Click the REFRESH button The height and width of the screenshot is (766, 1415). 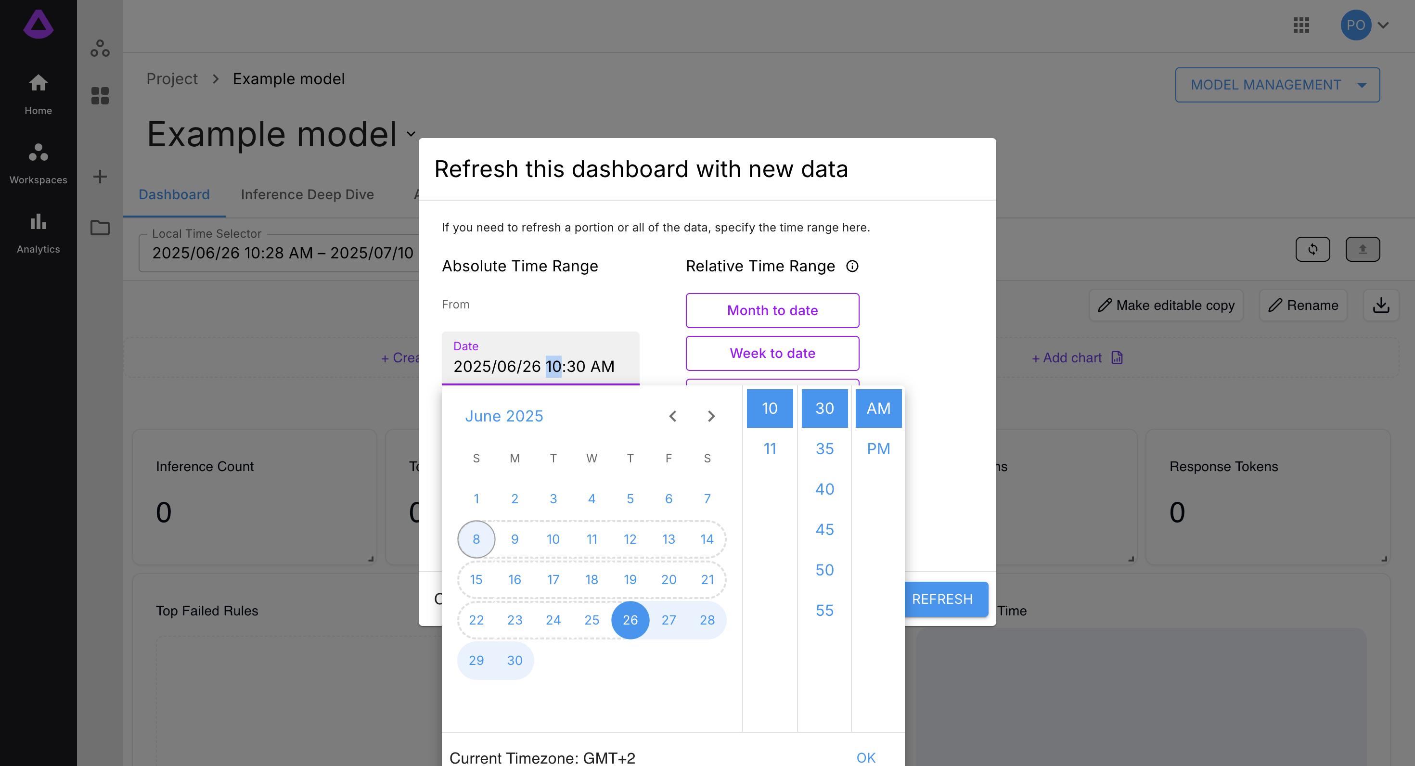pyautogui.click(x=946, y=599)
